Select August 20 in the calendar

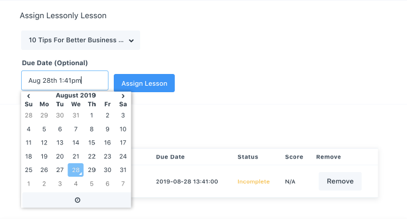coord(60,156)
